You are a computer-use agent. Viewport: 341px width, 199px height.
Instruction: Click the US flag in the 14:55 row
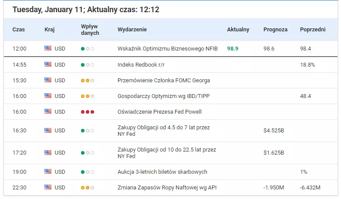(x=48, y=64)
